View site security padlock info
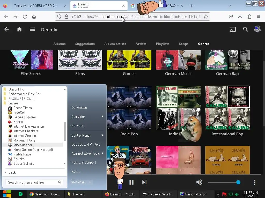 [x=67, y=16]
